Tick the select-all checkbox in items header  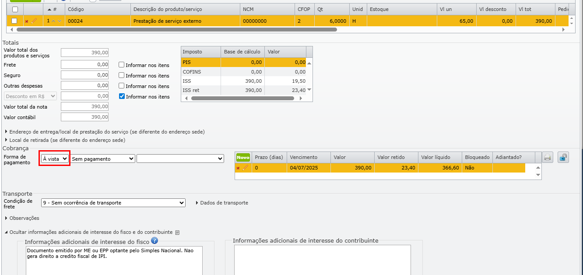(x=15, y=9)
